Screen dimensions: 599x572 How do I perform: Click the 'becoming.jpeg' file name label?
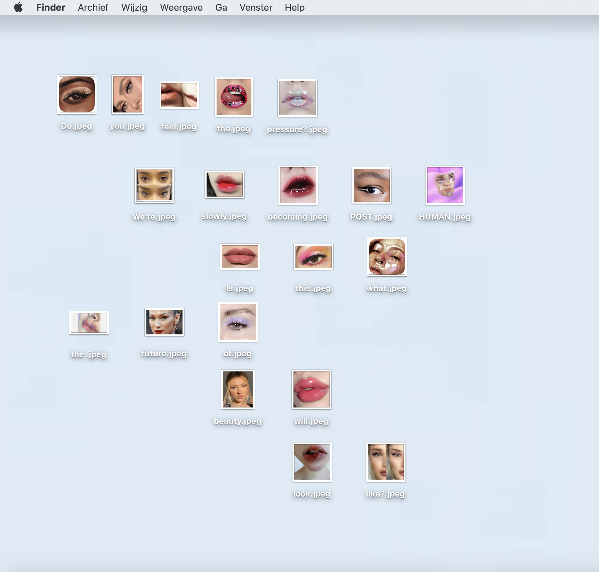coord(297,217)
